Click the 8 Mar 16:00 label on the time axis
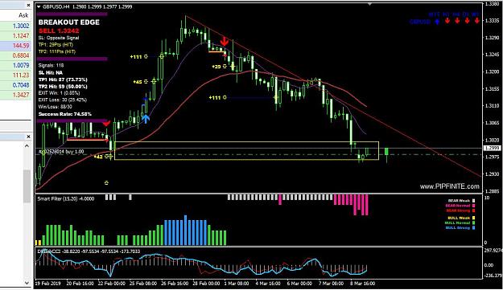The image size is (503, 290). pos(361,284)
